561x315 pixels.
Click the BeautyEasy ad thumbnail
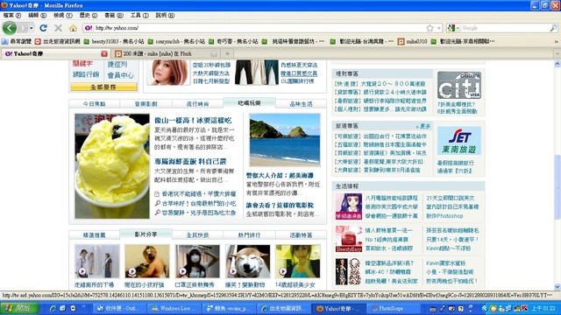point(349,239)
